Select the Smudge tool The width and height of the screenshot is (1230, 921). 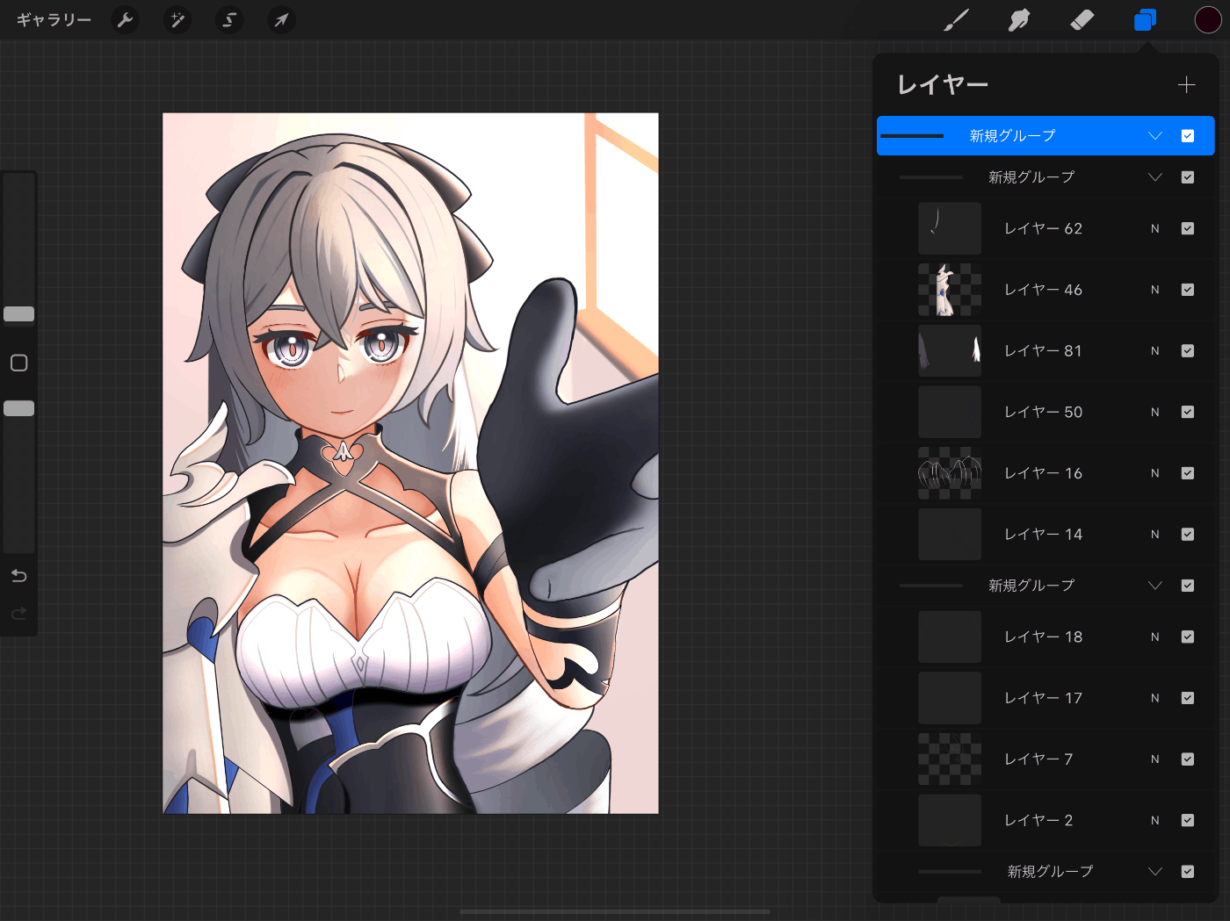1019,19
